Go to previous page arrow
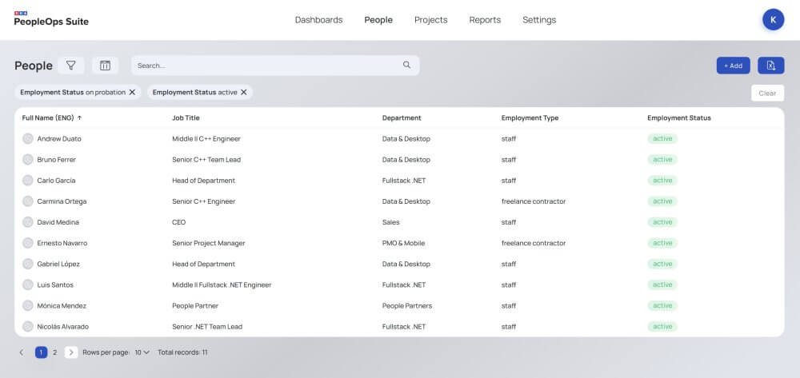 coord(22,352)
